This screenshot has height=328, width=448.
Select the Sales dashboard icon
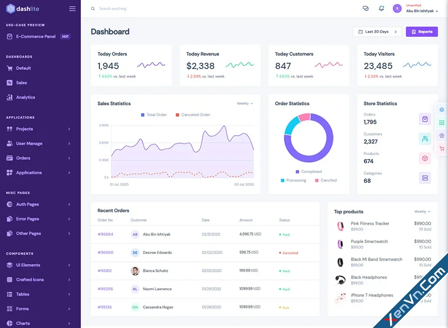[x=10, y=82]
